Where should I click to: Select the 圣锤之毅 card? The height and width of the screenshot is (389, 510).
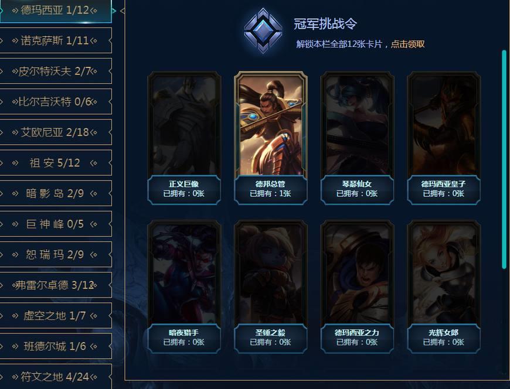[270, 286]
